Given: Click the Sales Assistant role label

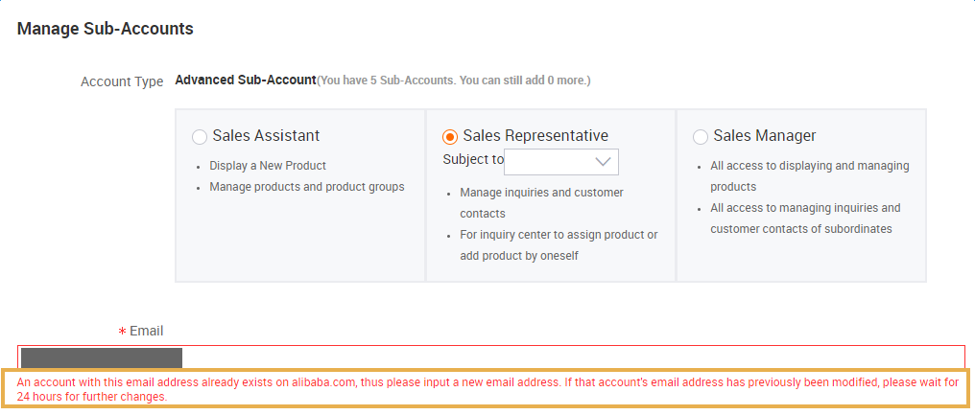Looking at the screenshot, I should (266, 135).
